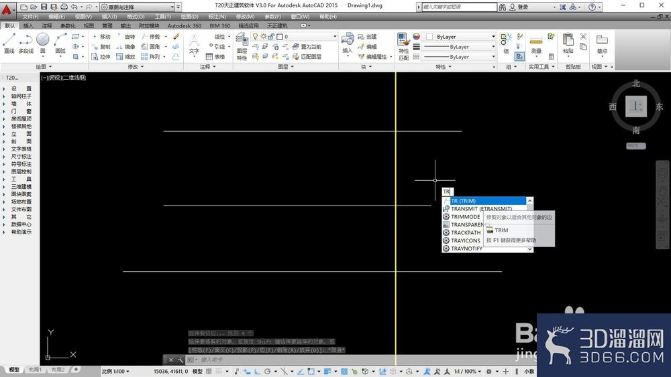Image resolution: width=671 pixels, height=377 pixels.
Task: Toggle the layer 0 lock icon
Action: pos(271,37)
